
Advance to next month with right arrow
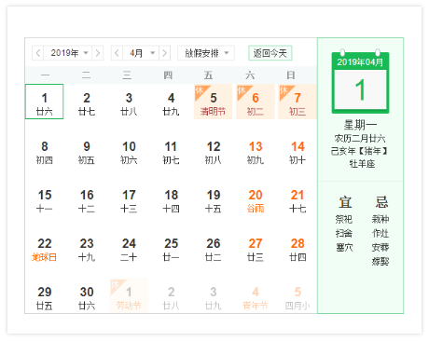(x=165, y=53)
